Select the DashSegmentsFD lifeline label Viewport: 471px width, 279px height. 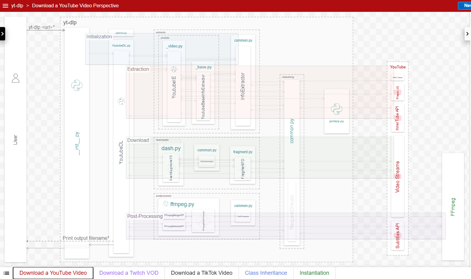pyautogui.click(x=171, y=168)
